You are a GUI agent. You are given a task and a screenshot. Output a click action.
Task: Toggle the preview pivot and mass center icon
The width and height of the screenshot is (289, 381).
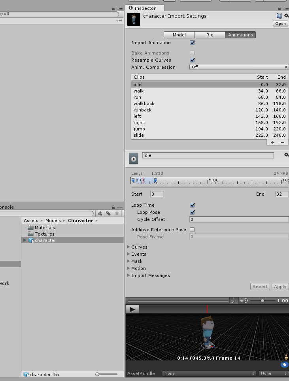[234, 301]
